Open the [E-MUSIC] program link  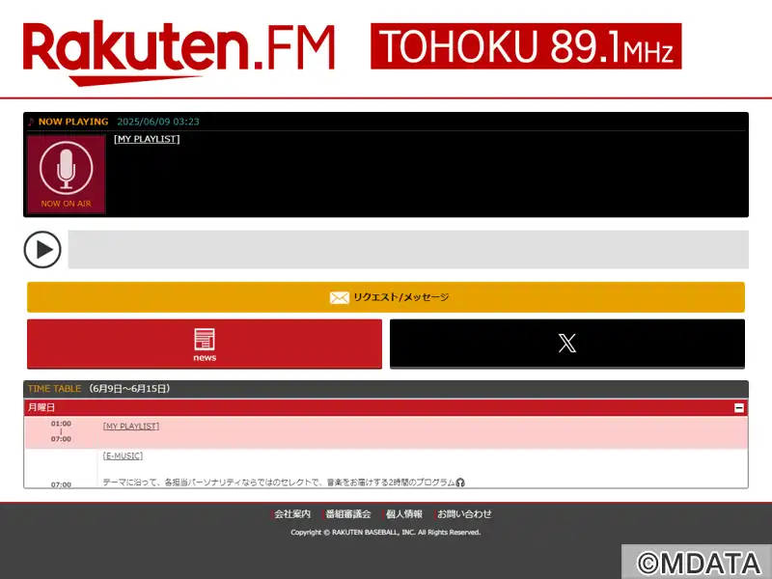[x=123, y=455]
